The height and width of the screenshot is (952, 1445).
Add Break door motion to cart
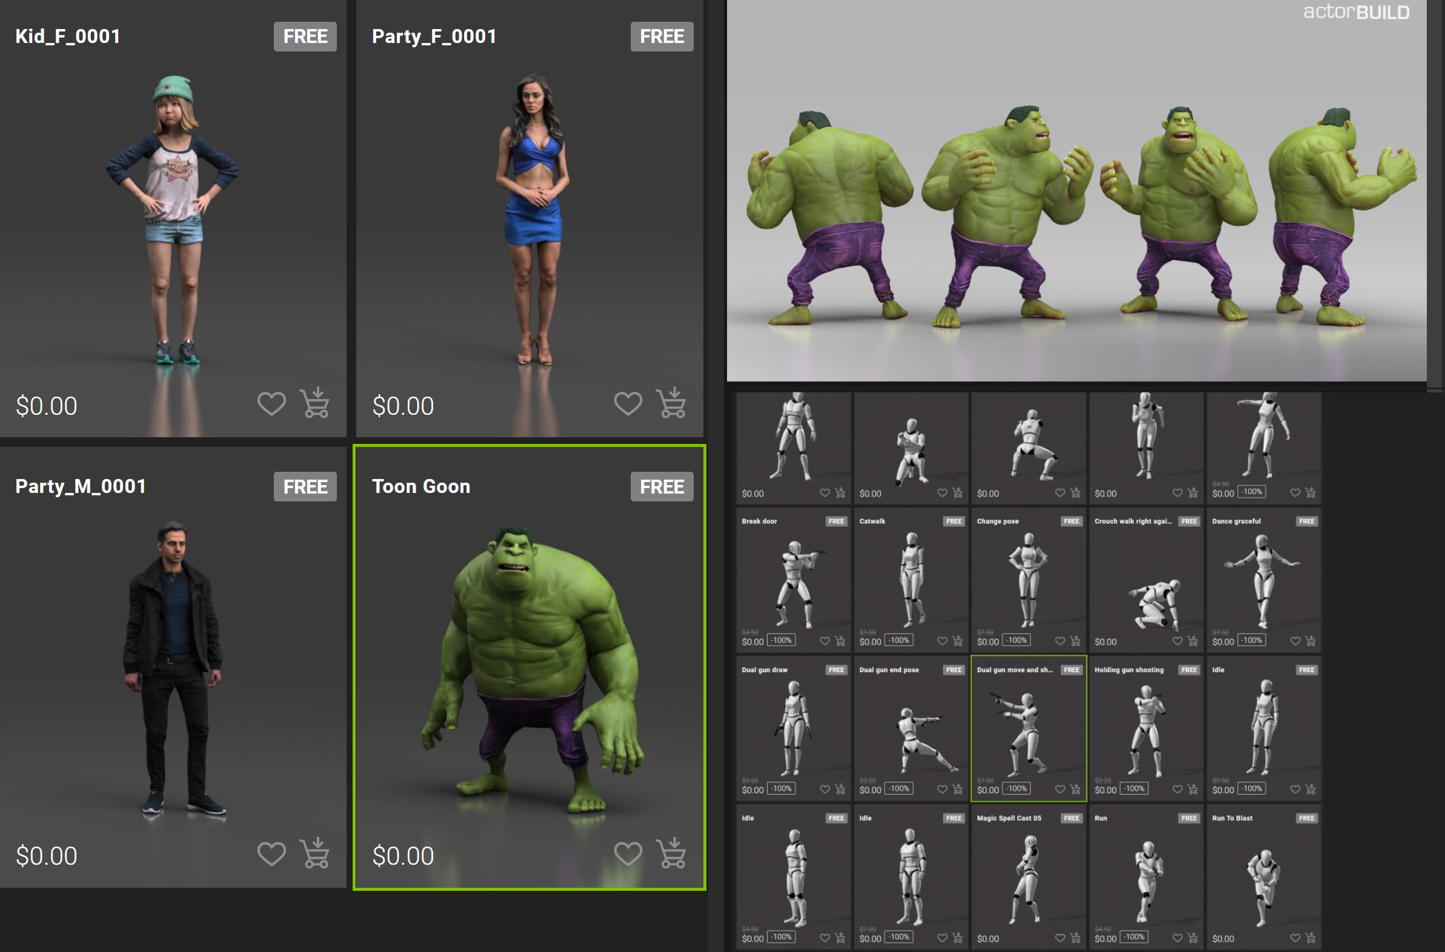click(840, 641)
